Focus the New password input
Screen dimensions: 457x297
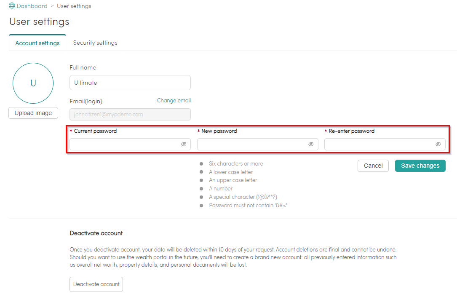tap(258, 144)
